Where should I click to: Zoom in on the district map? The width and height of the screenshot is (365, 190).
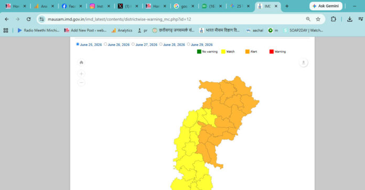(x=81, y=74)
